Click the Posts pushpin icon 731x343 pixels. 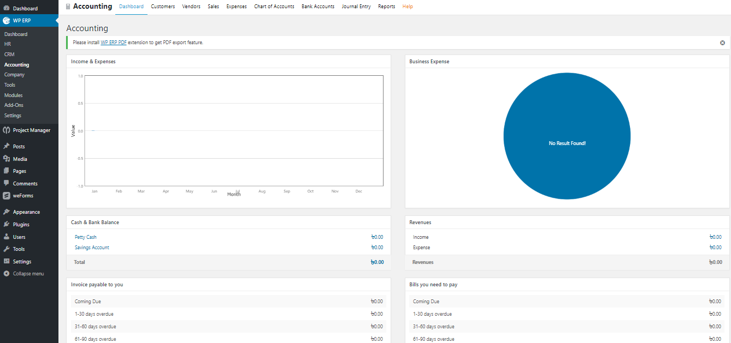(x=7, y=146)
